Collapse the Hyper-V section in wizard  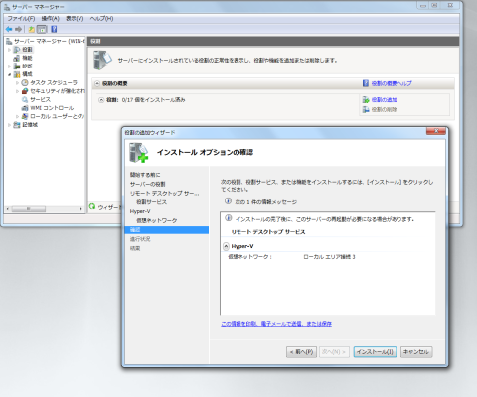point(226,246)
